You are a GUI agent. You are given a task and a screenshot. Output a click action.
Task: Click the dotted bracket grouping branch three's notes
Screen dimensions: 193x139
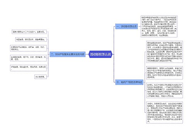click(145, 82)
